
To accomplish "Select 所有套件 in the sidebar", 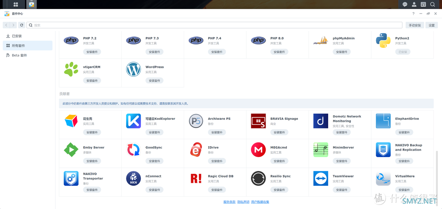I will (x=28, y=46).
